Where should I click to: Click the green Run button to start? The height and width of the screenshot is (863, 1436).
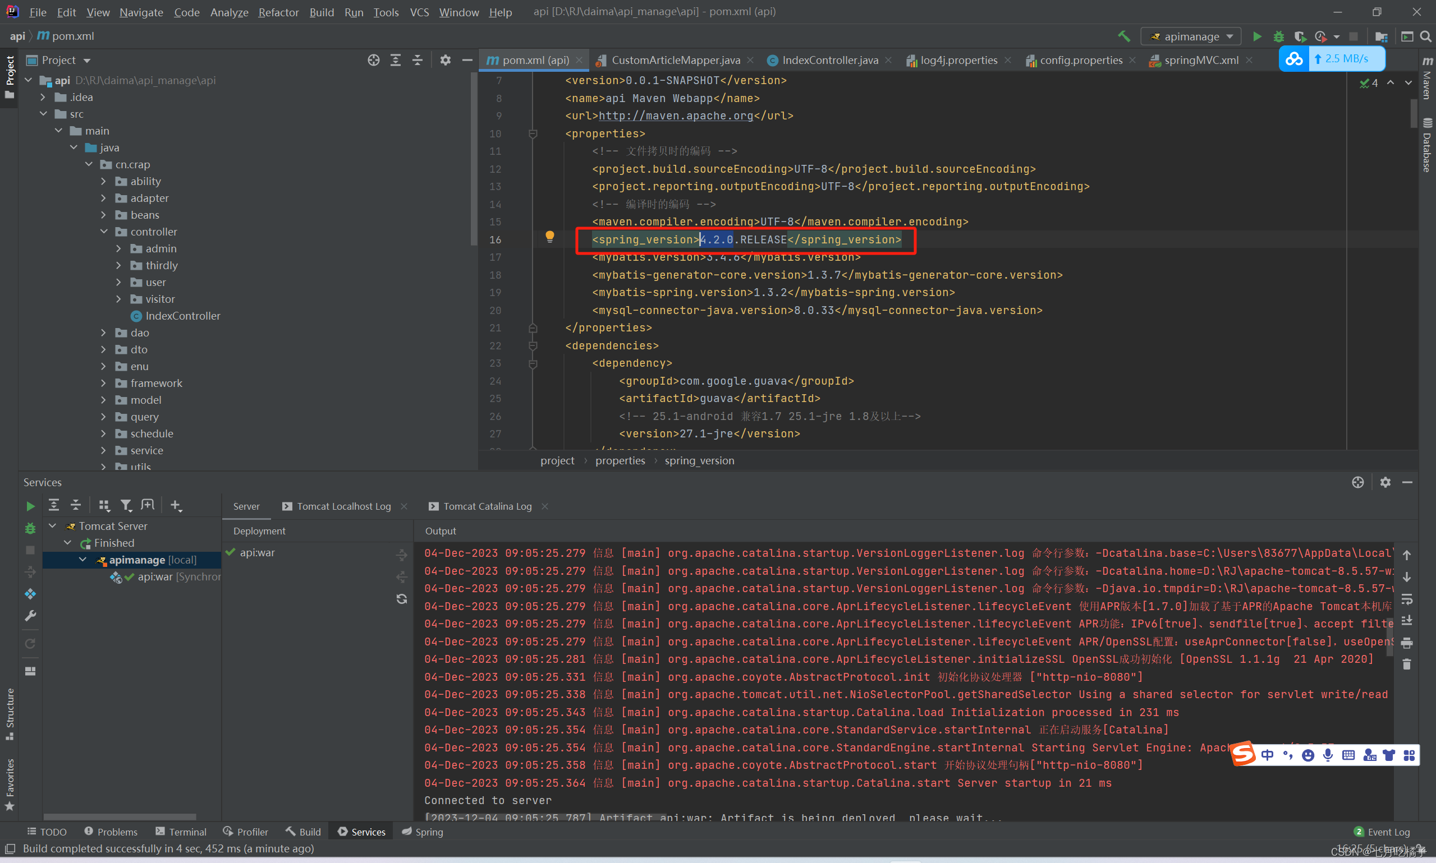click(x=1256, y=36)
